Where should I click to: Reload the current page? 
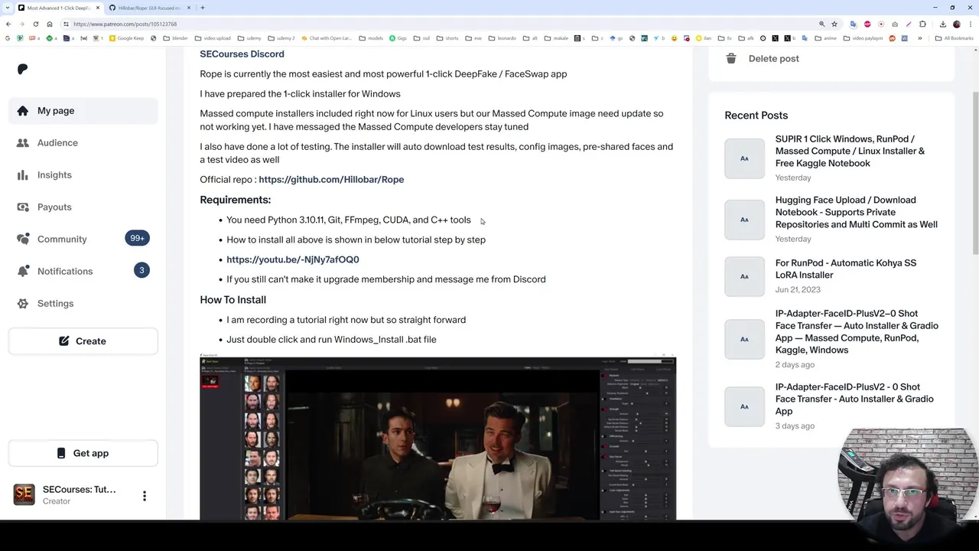point(35,24)
